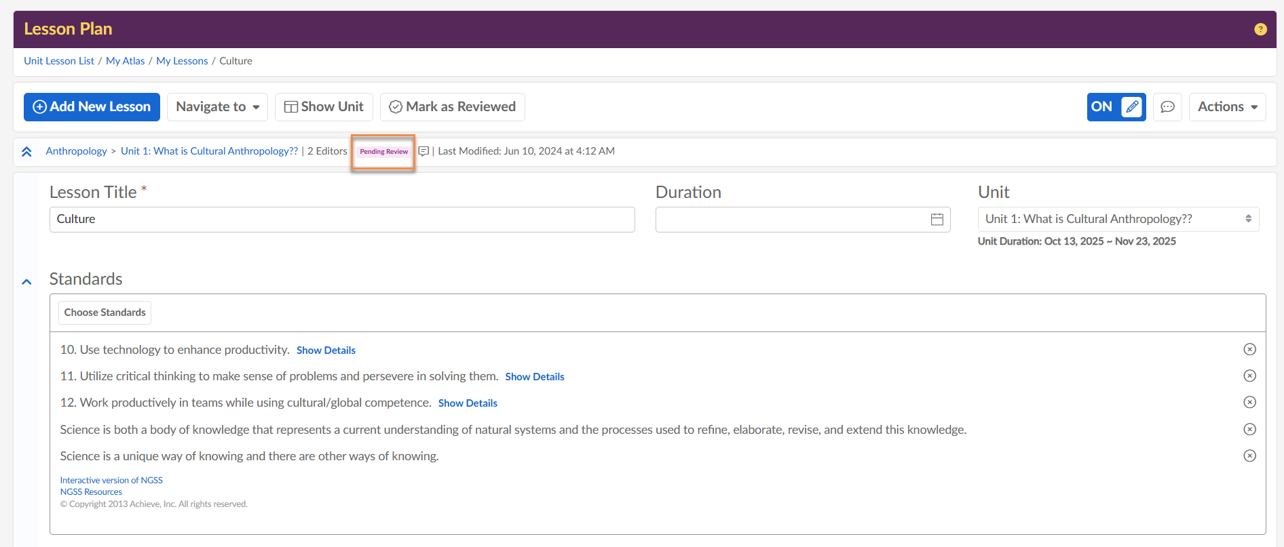Click the calendar icon in Duration field
1284x547 pixels.
click(937, 220)
